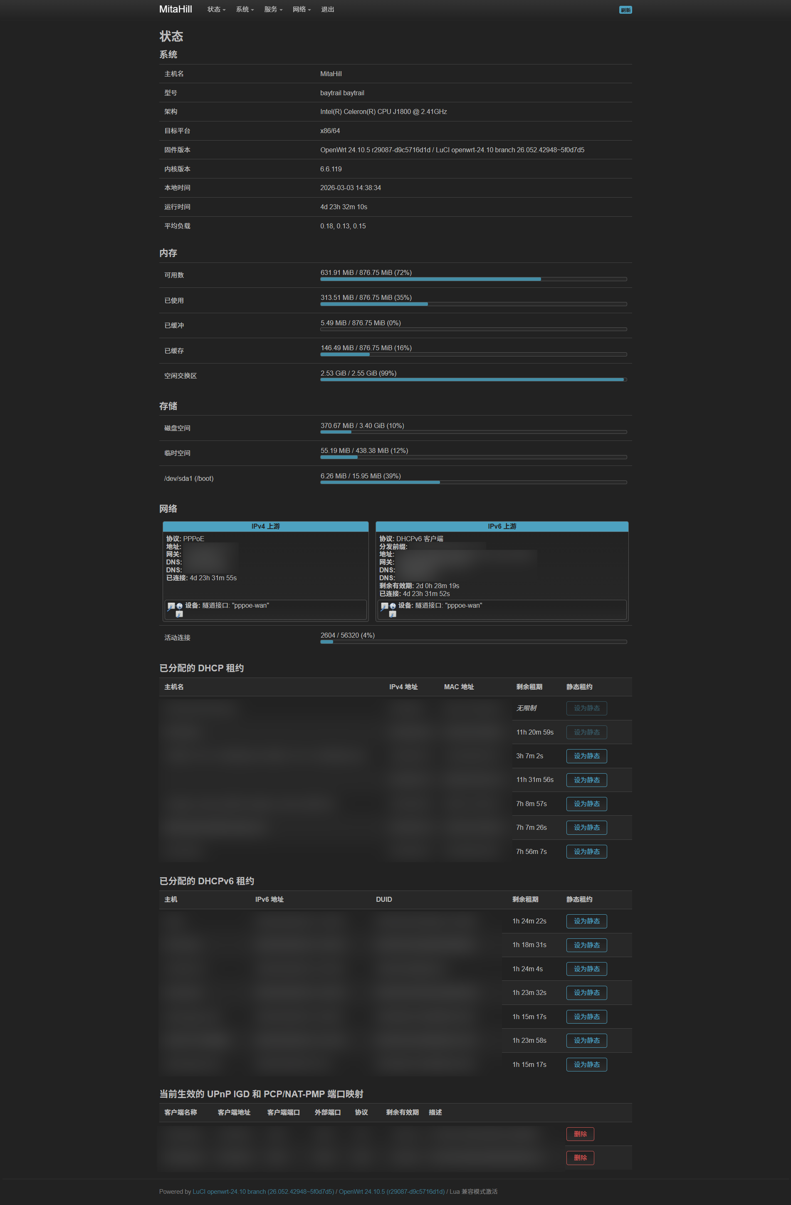791x1205 pixels.
Task: Click the globe icon in IPv6 upstream box
Action: [393, 606]
